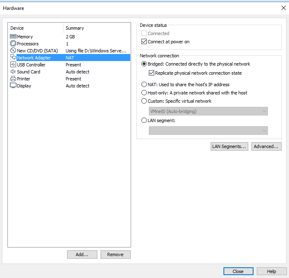Close the Hardware dialog with X
The width and height of the screenshot is (289, 278).
click(x=284, y=8)
